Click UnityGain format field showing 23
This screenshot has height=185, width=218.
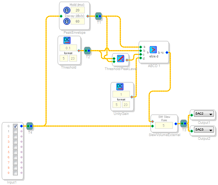coord(126,105)
